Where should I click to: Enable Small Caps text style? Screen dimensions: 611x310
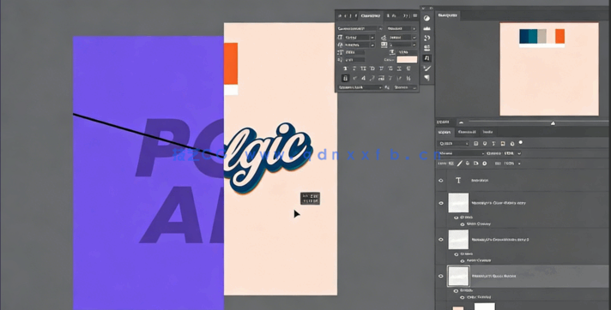(372, 69)
